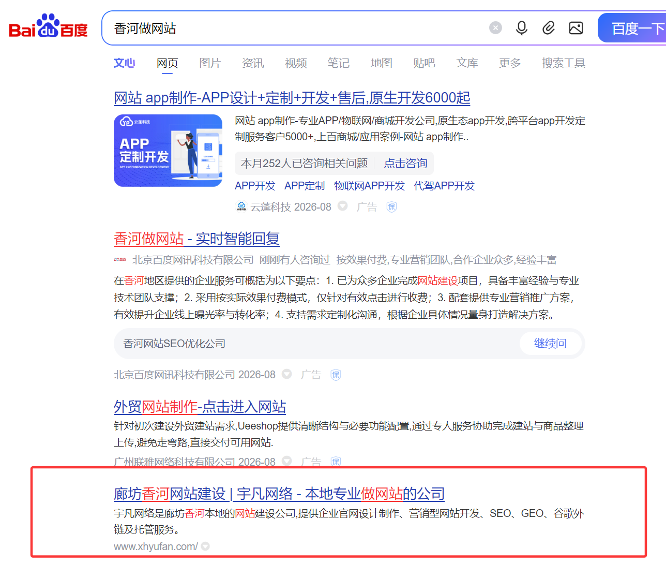Switch to the 视频 tab
The height and width of the screenshot is (563, 666).
pyautogui.click(x=296, y=63)
